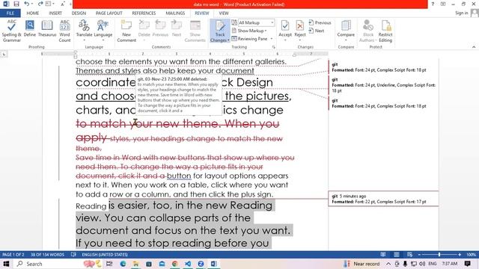This screenshot has height=269, width=479.
Task: Change language ENGLISH (UNITED STATES) in status bar
Action: point(105,254)
